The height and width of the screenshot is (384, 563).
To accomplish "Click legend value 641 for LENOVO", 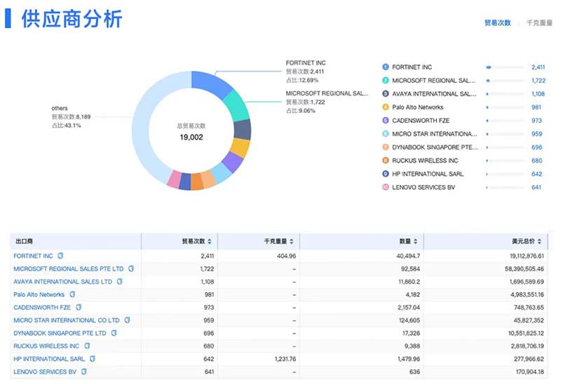I will [536, 187].
